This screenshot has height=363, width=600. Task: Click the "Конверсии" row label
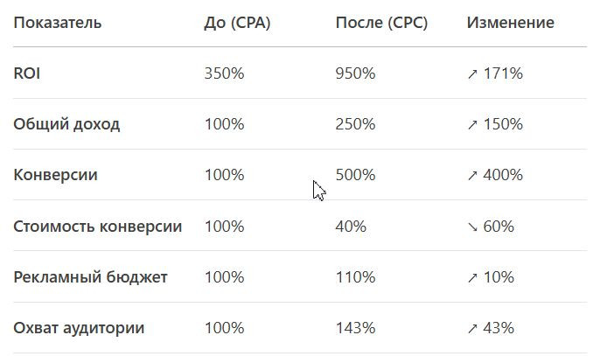[55, 175]
